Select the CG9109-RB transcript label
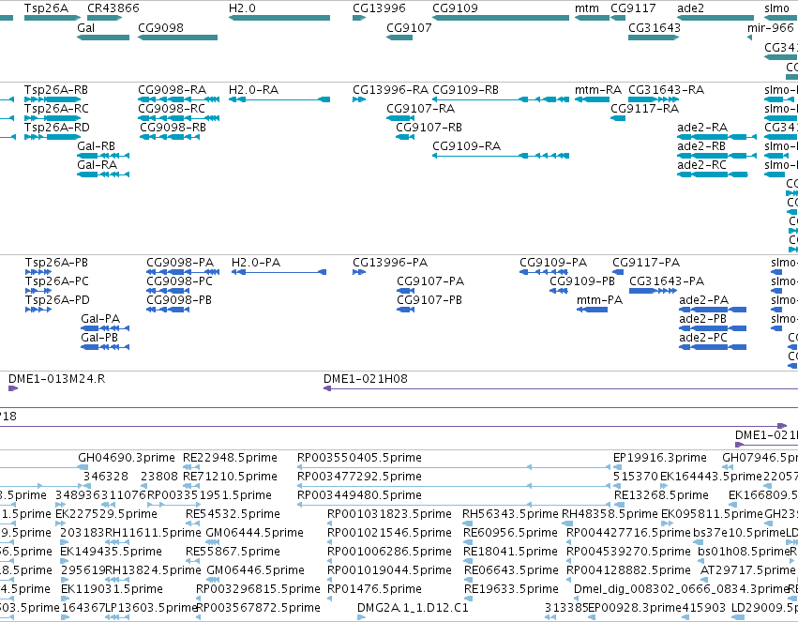The image size is (798, 622). 466,89
